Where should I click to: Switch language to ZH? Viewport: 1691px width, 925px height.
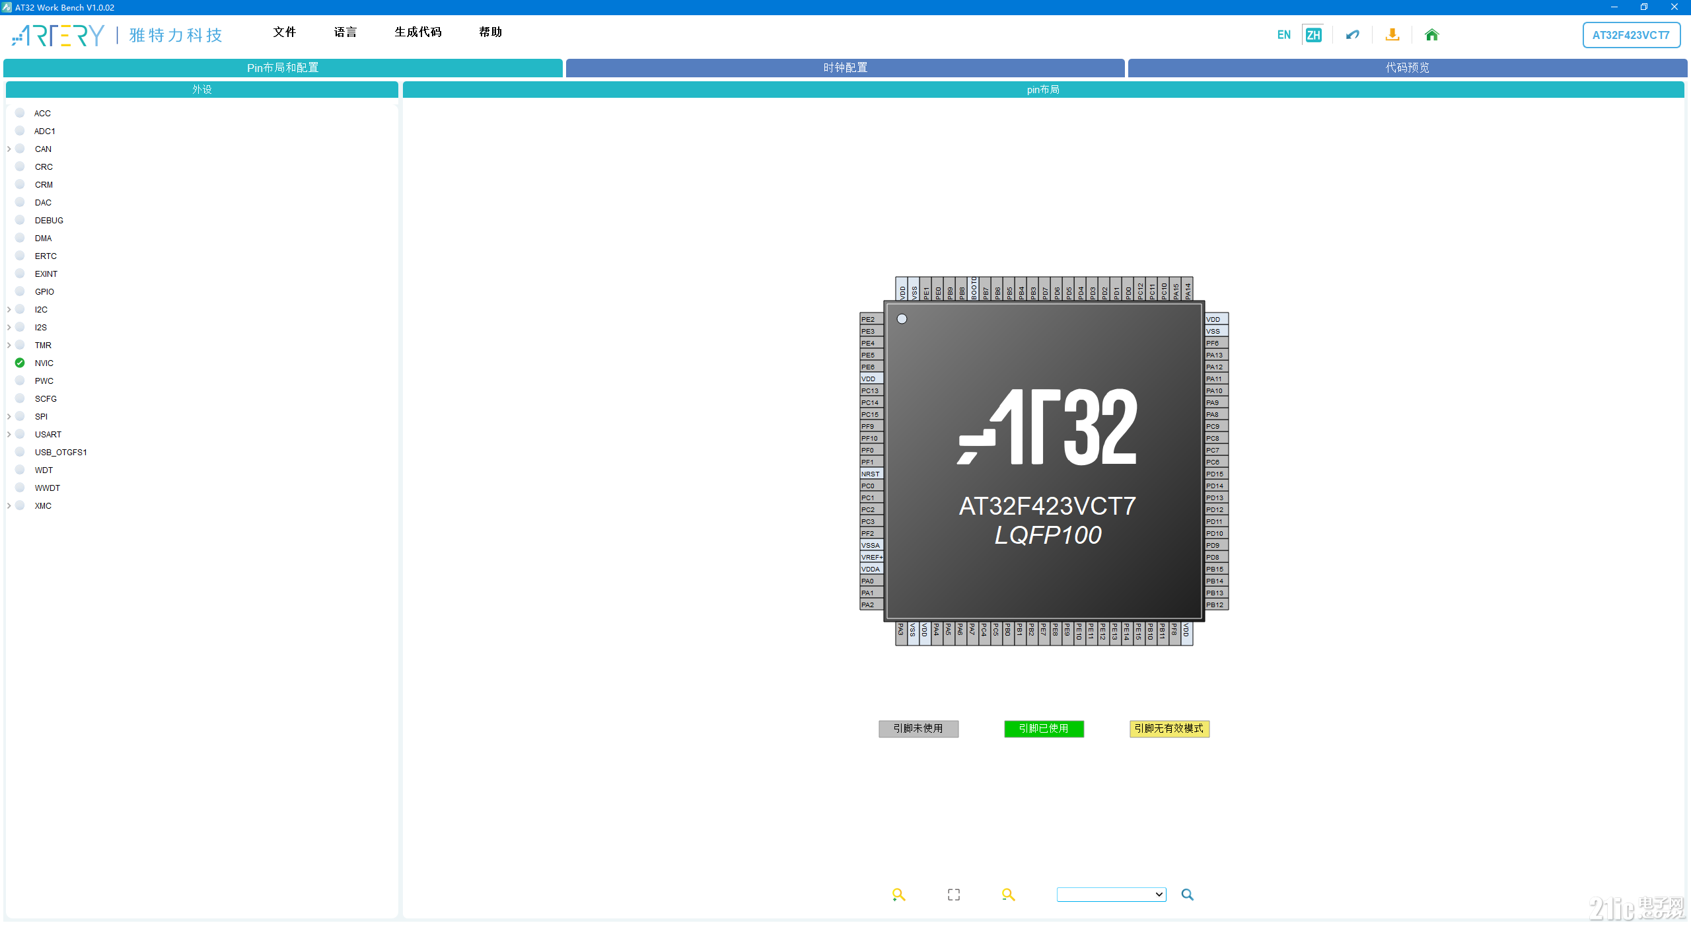tap(1313, 35)
